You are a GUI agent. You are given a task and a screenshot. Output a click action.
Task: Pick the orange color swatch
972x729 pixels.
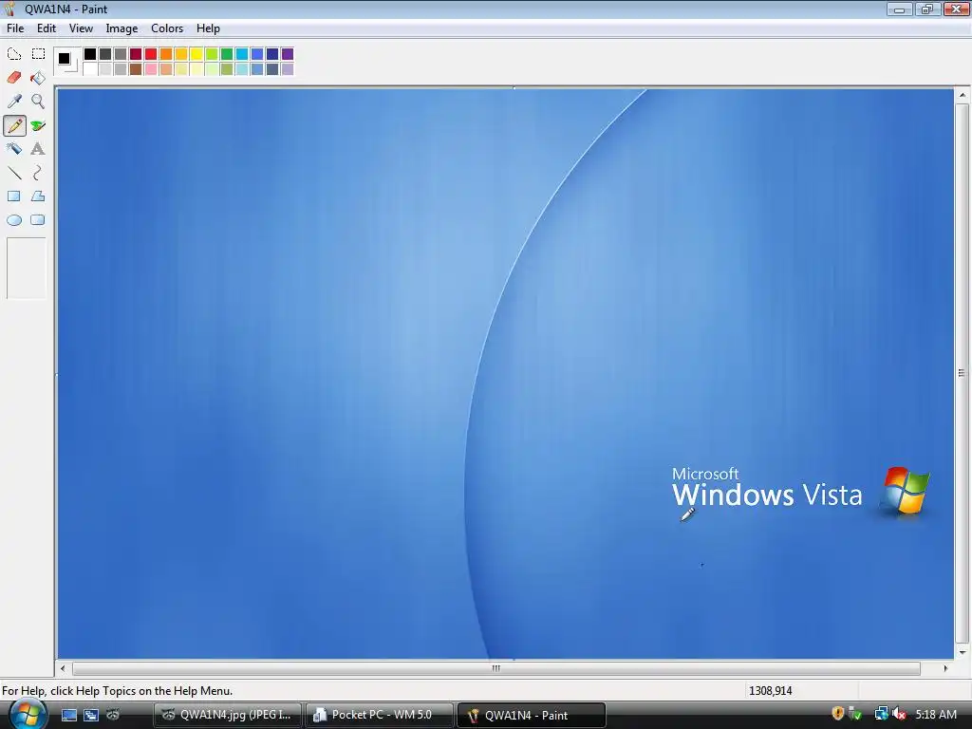(166, 54)
